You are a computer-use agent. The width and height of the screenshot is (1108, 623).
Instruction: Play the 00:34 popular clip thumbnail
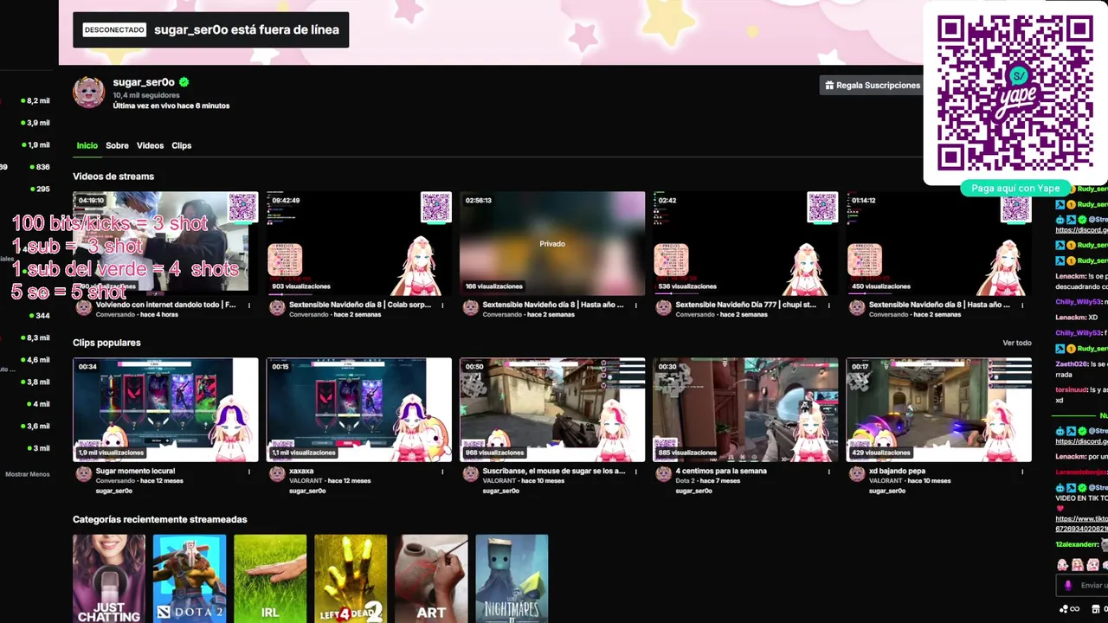point(165,409)
